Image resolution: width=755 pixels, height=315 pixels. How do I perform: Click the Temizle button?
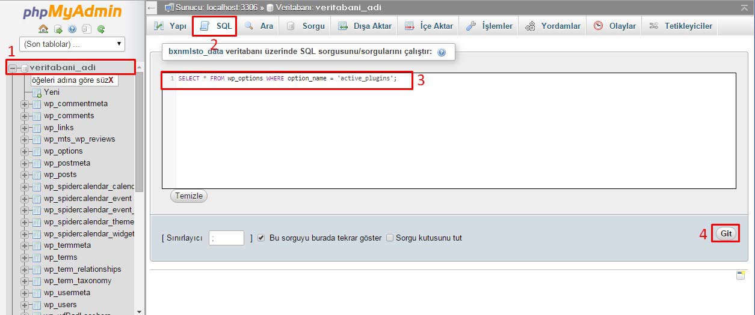click(189, 196)
